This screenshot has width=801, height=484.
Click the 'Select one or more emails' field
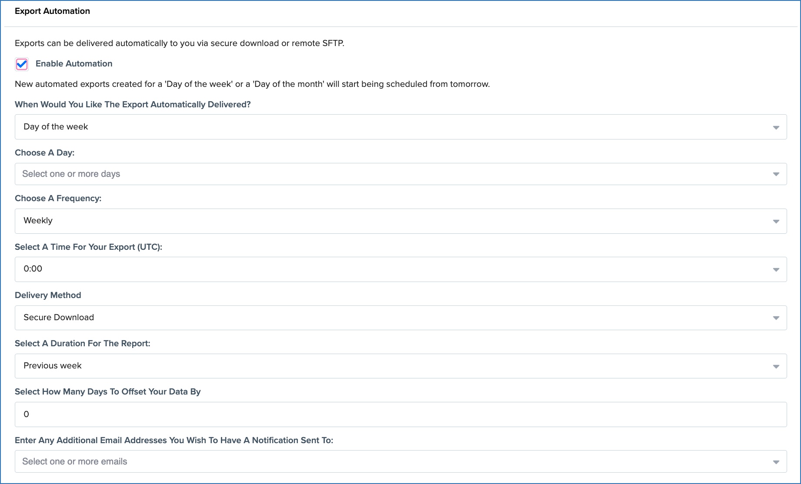[391, 461]
